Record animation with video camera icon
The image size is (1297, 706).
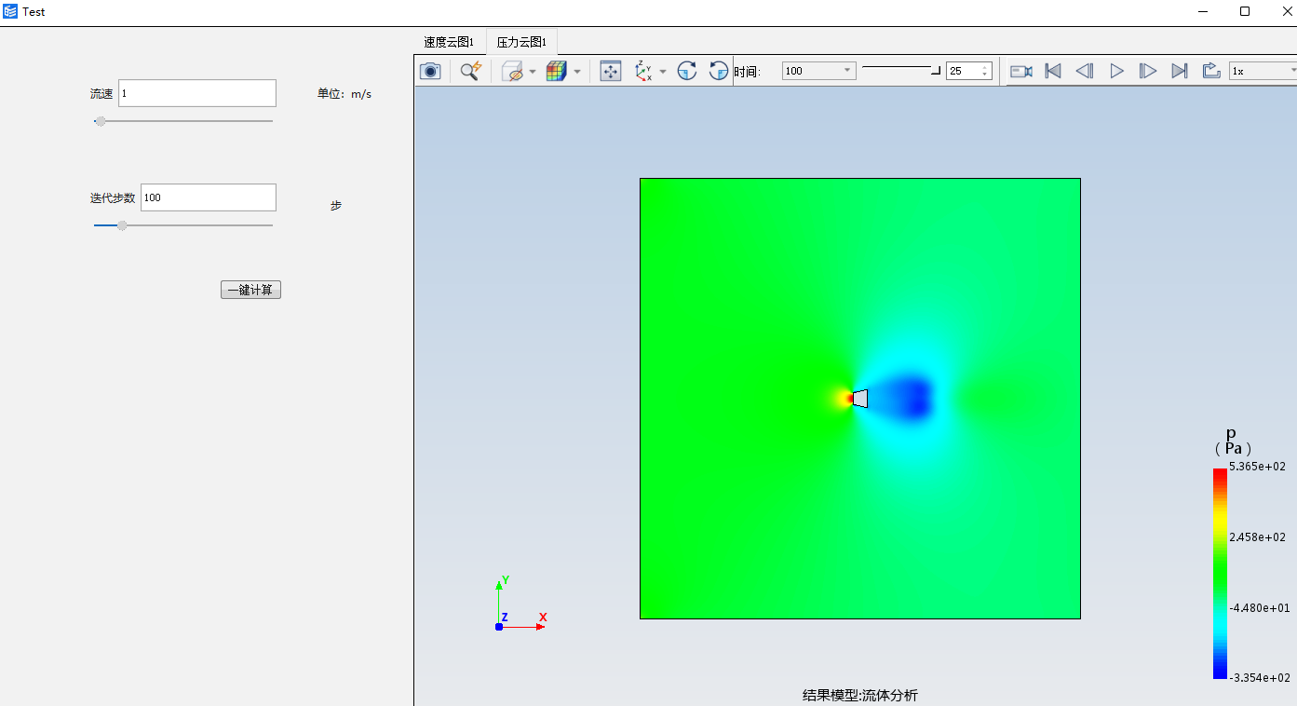coord(1021,71)
